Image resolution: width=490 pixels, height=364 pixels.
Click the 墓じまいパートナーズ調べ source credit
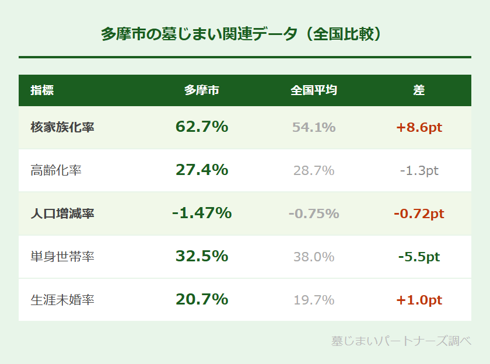tap(401, 341)
